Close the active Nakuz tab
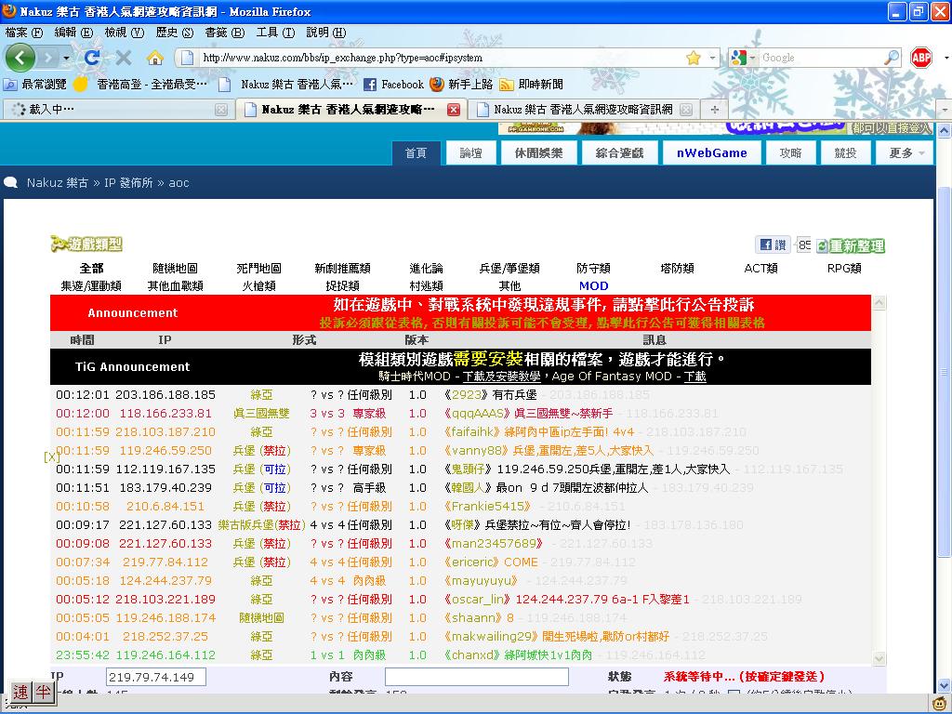The height and width of the screenshot is (714, 952). tap(453, 110)
